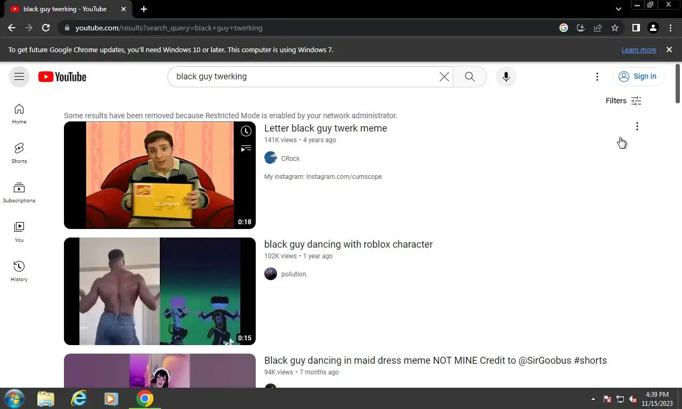Go back in Chrome
The image size is (682, 409).
click(x=12, y=28)
